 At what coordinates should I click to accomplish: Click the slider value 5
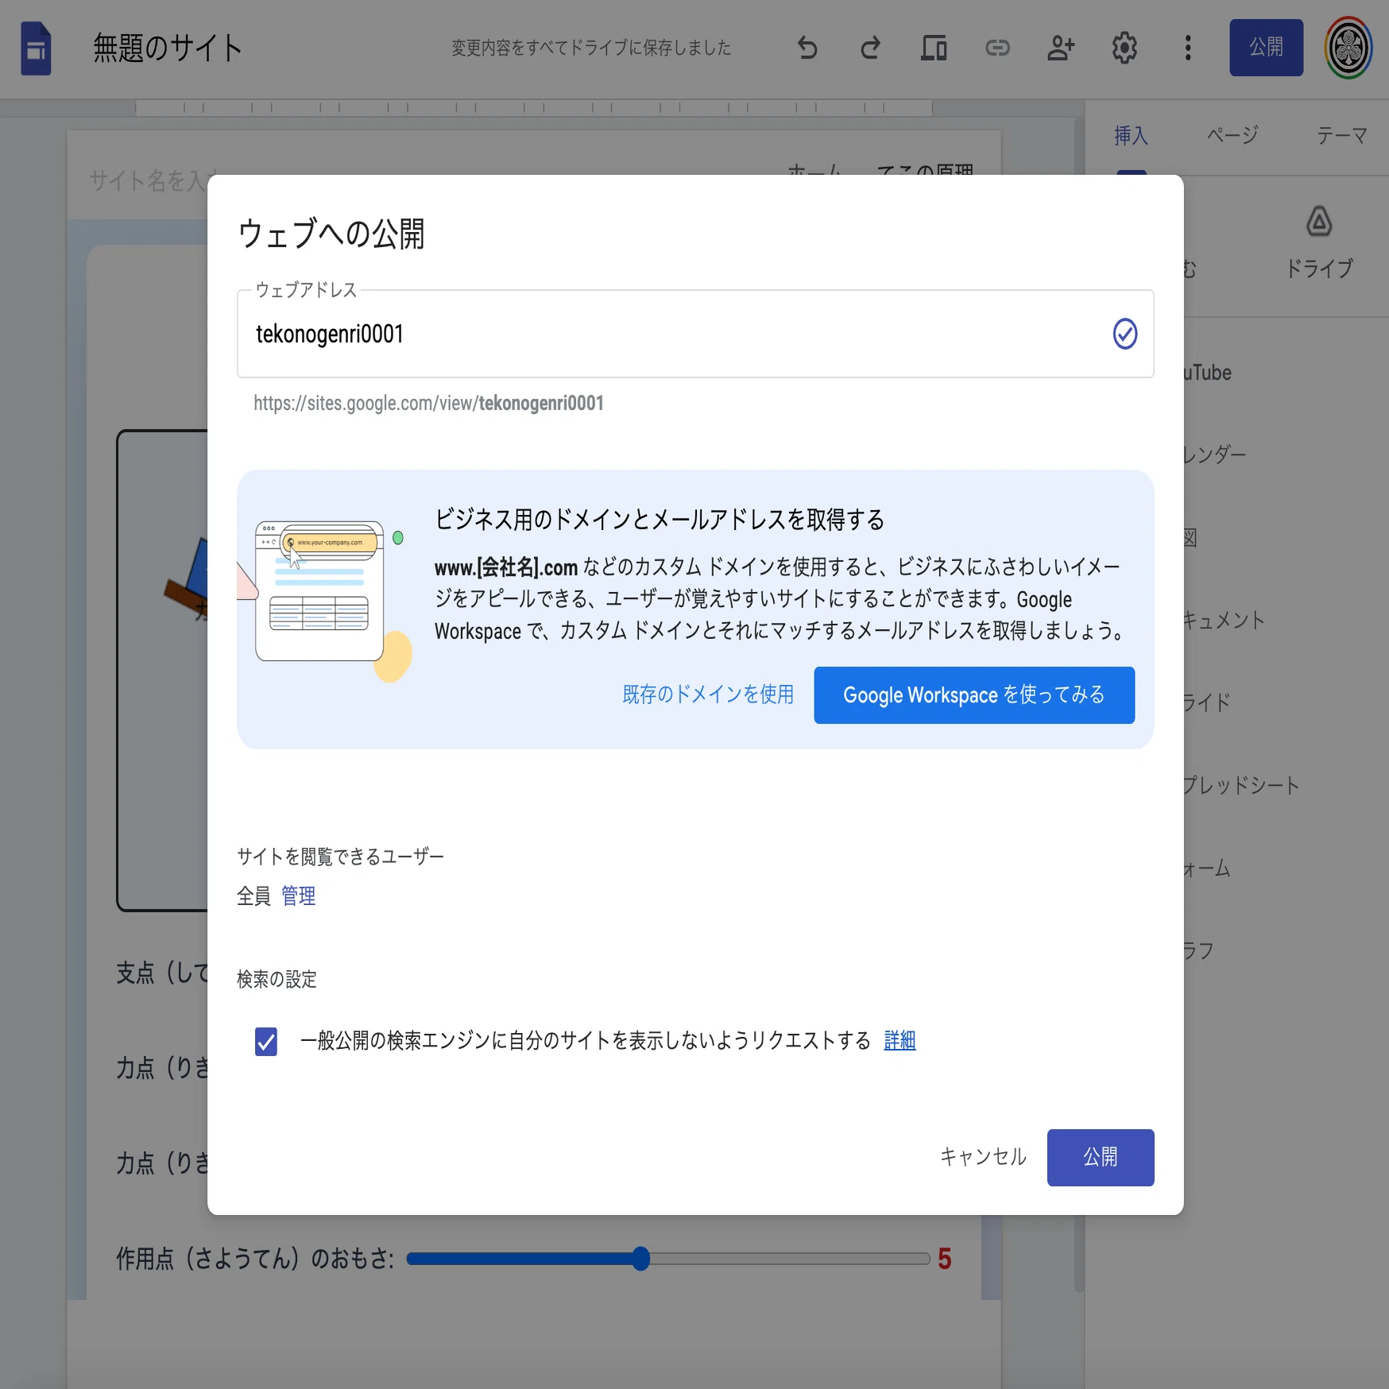(x=944, y=1259)
